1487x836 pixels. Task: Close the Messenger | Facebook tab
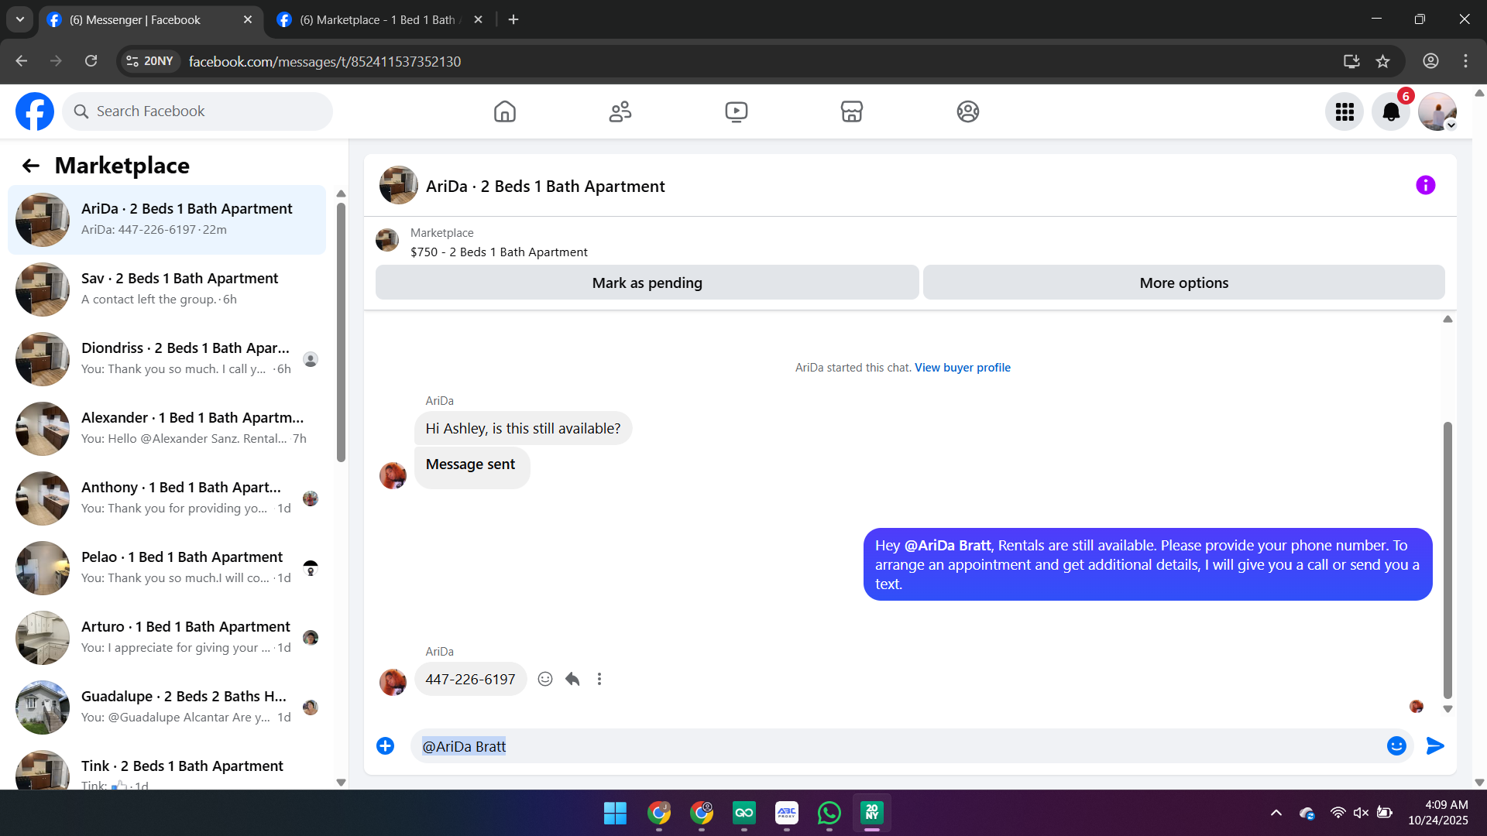point(248,19)
